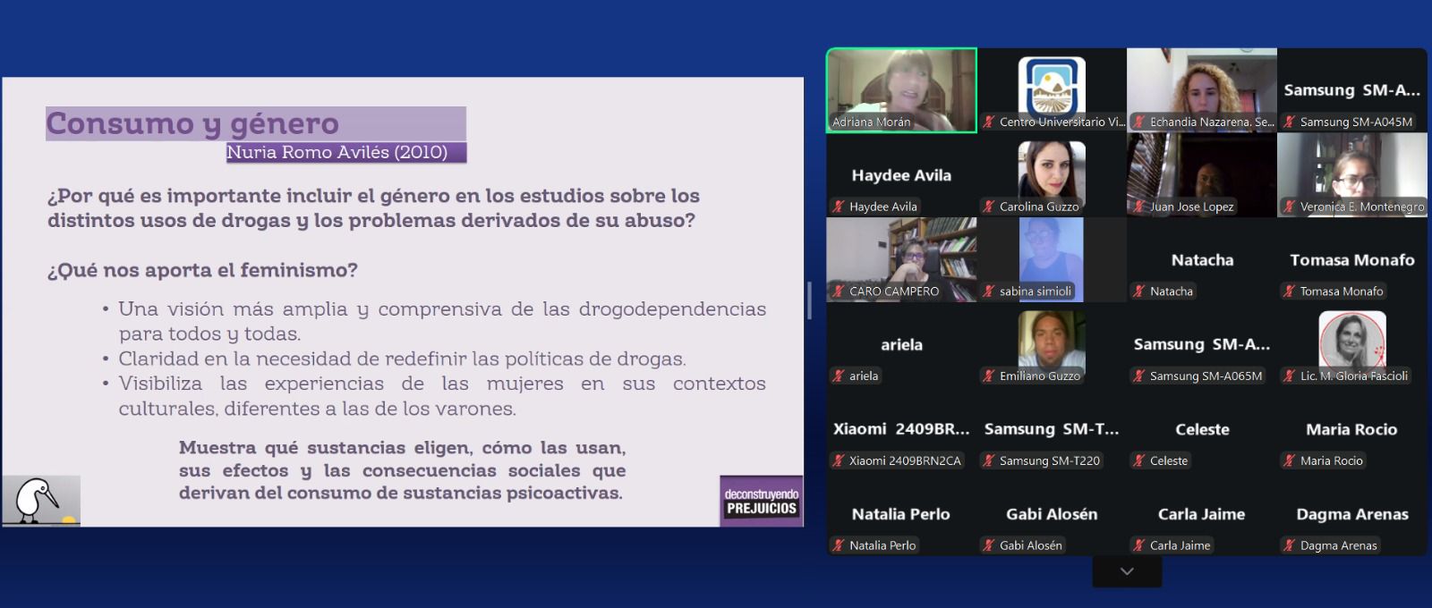Select sabina simioli video tile
1432x608 pixels.
click(1052, 258)
